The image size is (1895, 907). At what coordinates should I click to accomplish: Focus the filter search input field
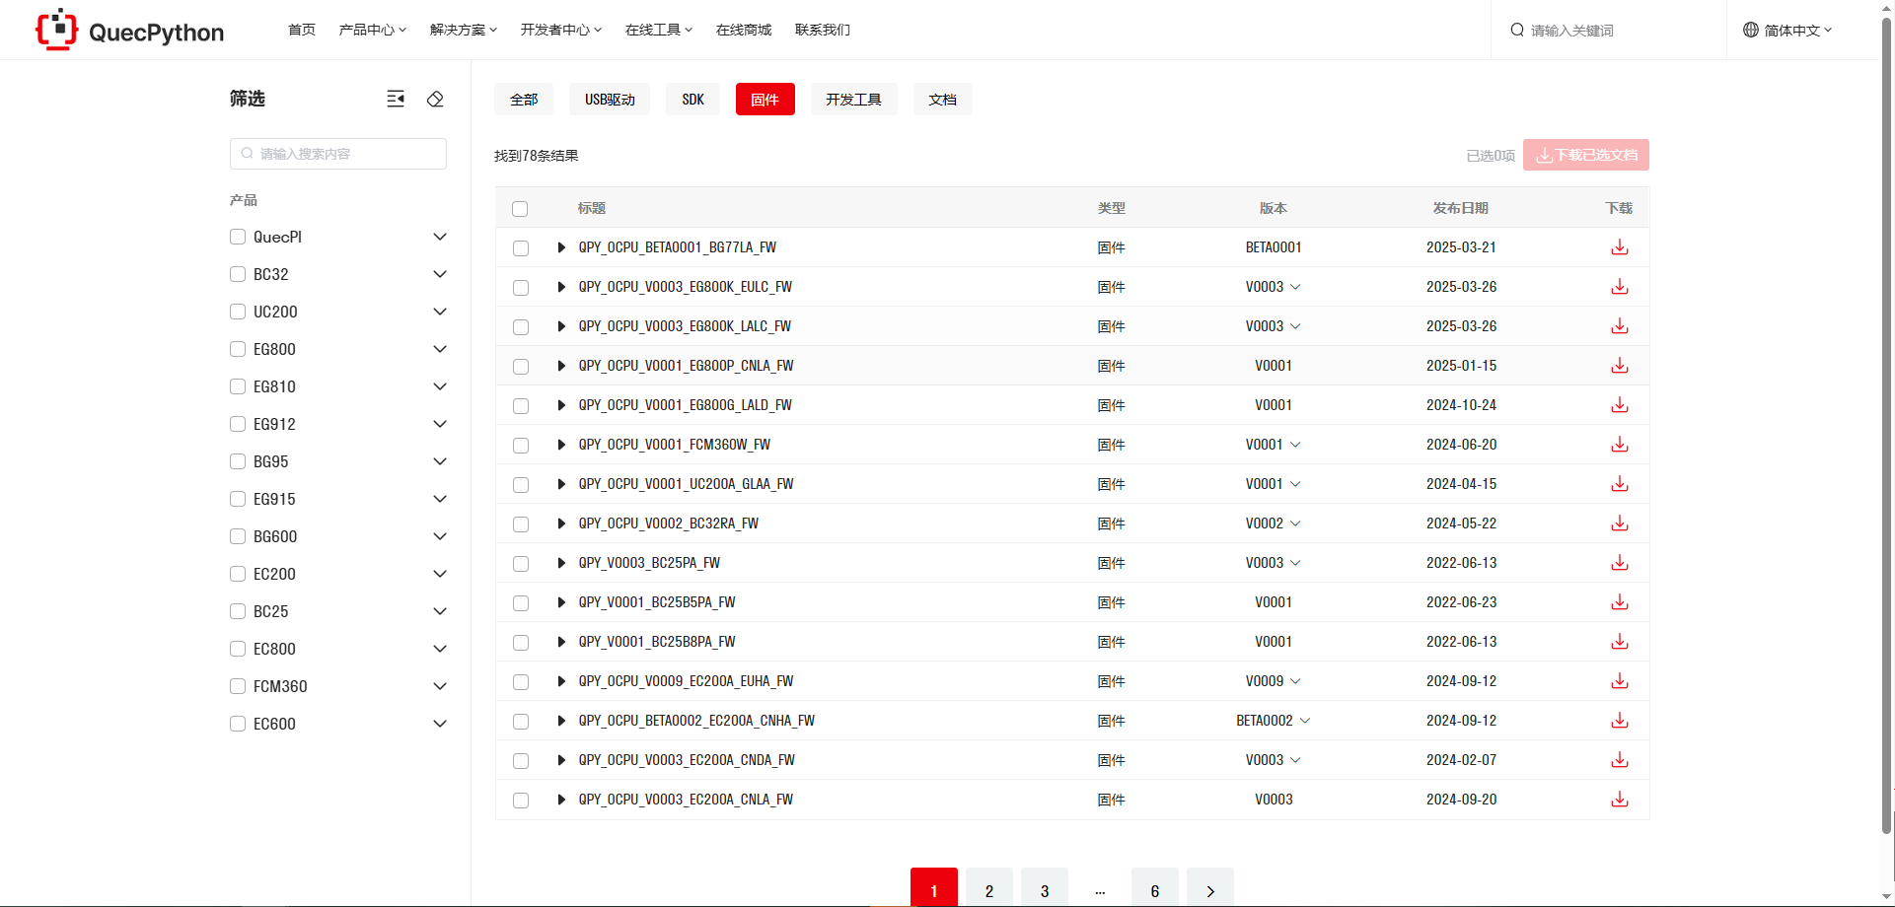338,154
